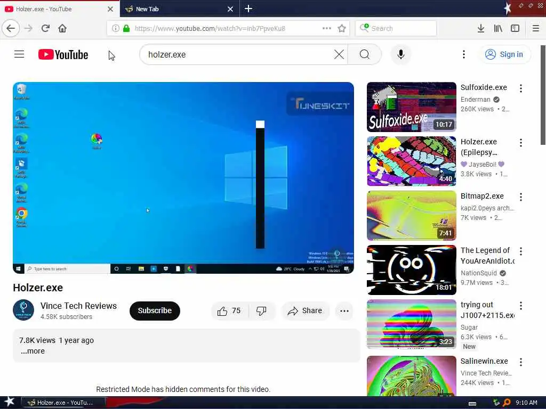Open Sulfoxide.exe title link
This screenshot has height=409, width=546.
[x=484, y=87]
